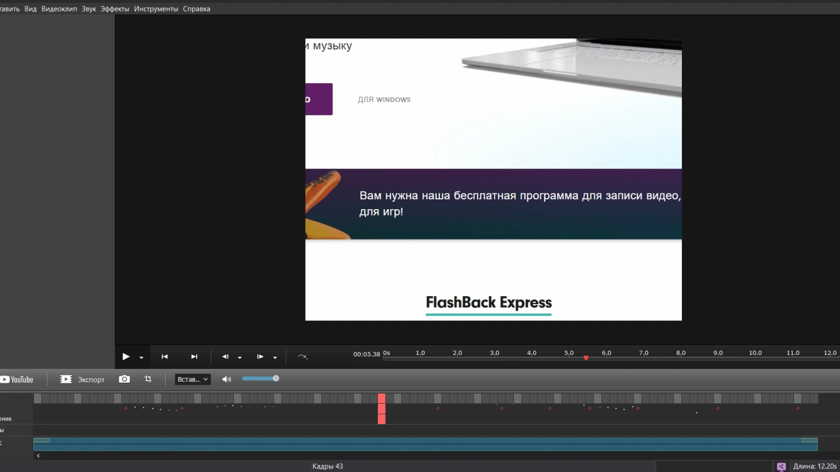Click the current time readout 00:05.38
This screenshot has width=840, height=472.
click(x=366, y=354)
